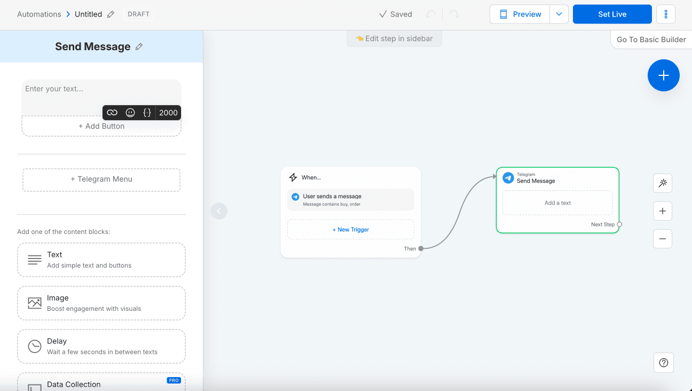Click the auto-arrange magic wand icon
692x391 pixels.
pyautogui.click(x=663, y=183)
